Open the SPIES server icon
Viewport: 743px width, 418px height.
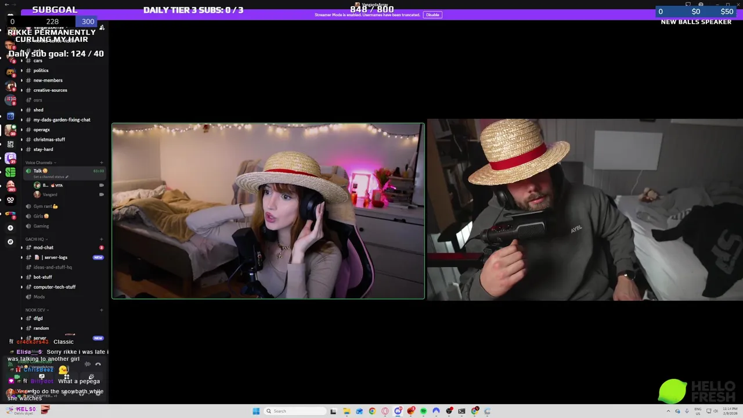click(x=10, y=143)
